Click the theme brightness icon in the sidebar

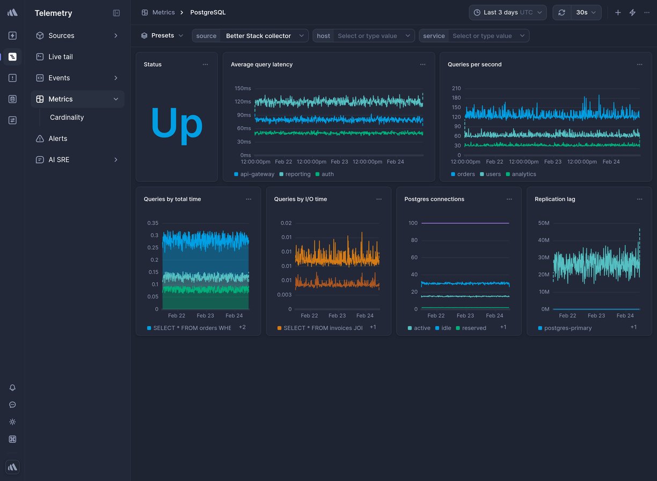coord(12,422)
